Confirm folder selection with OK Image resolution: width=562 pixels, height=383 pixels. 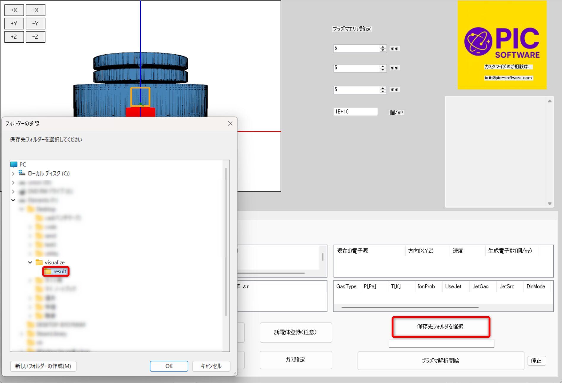click(x=169, y=366)
